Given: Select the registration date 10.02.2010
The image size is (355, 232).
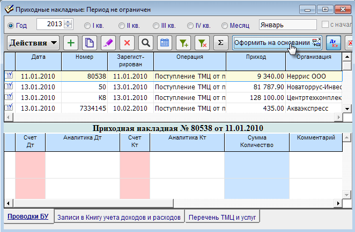Looking at the screenshot, I should point(131,109).
